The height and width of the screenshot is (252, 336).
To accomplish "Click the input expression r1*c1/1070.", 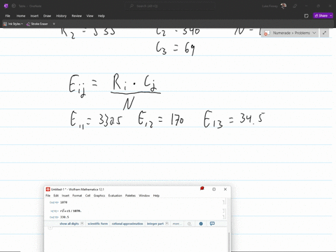I will pyautogui.click(x=71, y=211).
